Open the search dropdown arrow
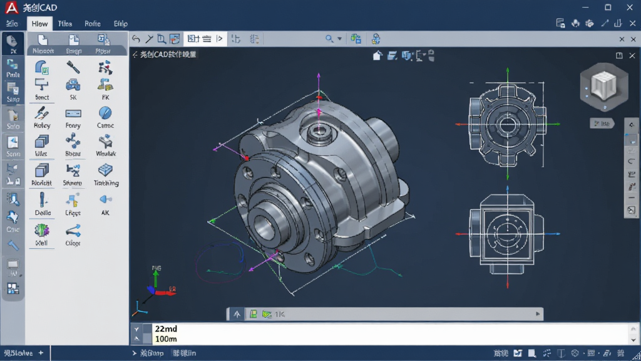 [339, 39]
